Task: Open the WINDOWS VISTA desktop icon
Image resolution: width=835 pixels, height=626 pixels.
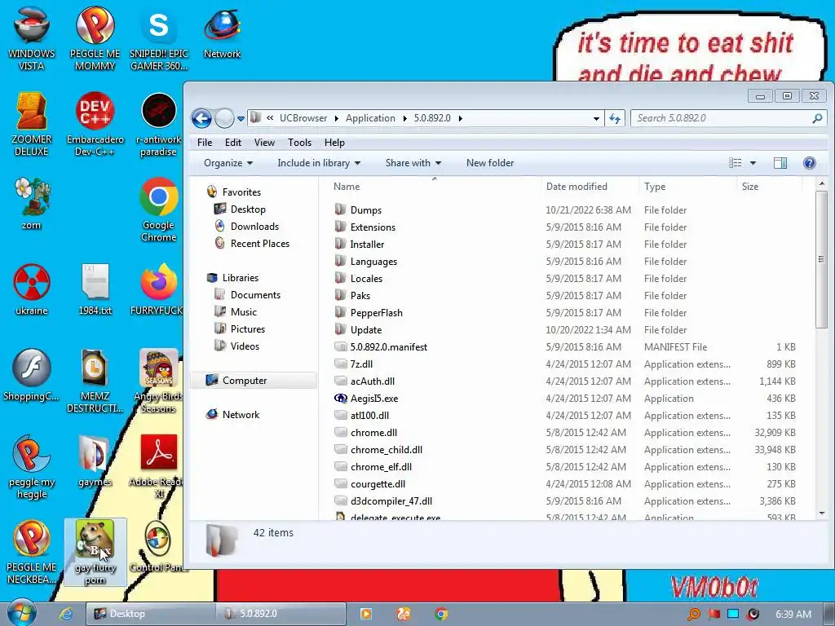Action: (32, 39)
